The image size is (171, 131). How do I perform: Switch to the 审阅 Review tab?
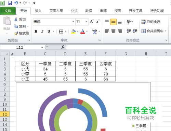[103, 11]
